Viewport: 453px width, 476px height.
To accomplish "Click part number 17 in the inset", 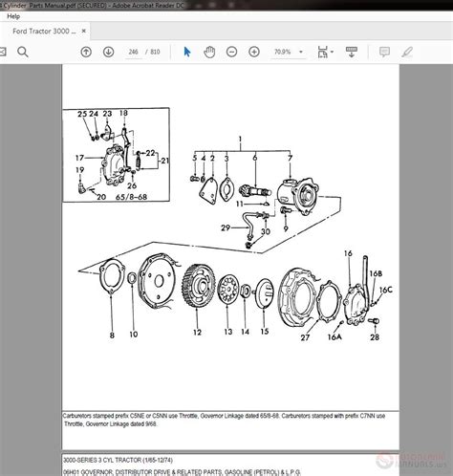I will click(x=79, y=158).
